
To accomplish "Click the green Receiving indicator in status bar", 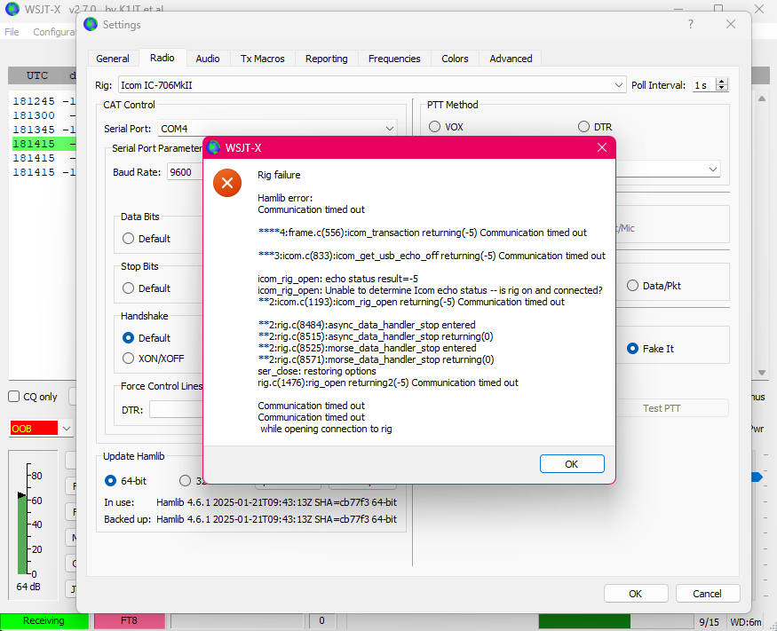I will click(43, 620).
